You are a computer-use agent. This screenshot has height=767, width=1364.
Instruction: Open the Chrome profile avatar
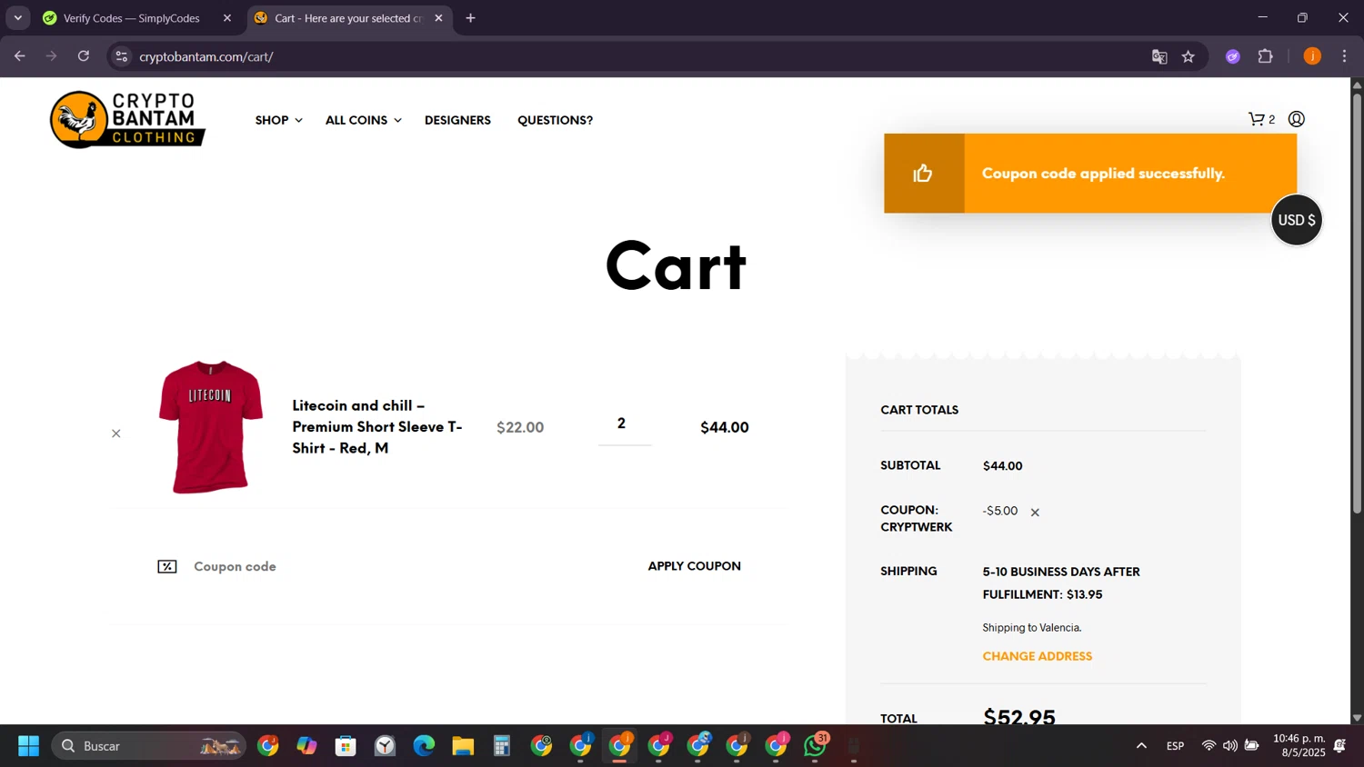pos(1312,56)
